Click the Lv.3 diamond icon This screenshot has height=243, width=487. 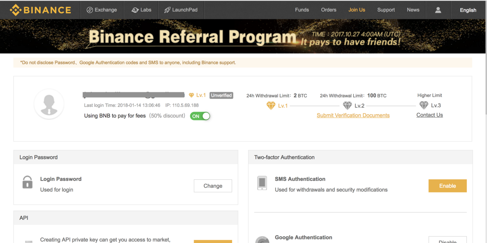(424, 105)
